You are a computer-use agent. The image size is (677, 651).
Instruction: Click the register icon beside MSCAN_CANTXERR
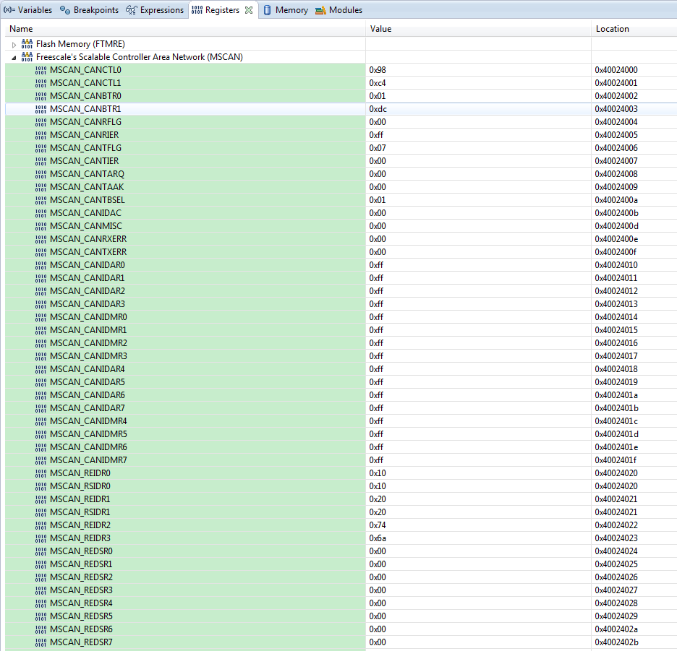41,252
